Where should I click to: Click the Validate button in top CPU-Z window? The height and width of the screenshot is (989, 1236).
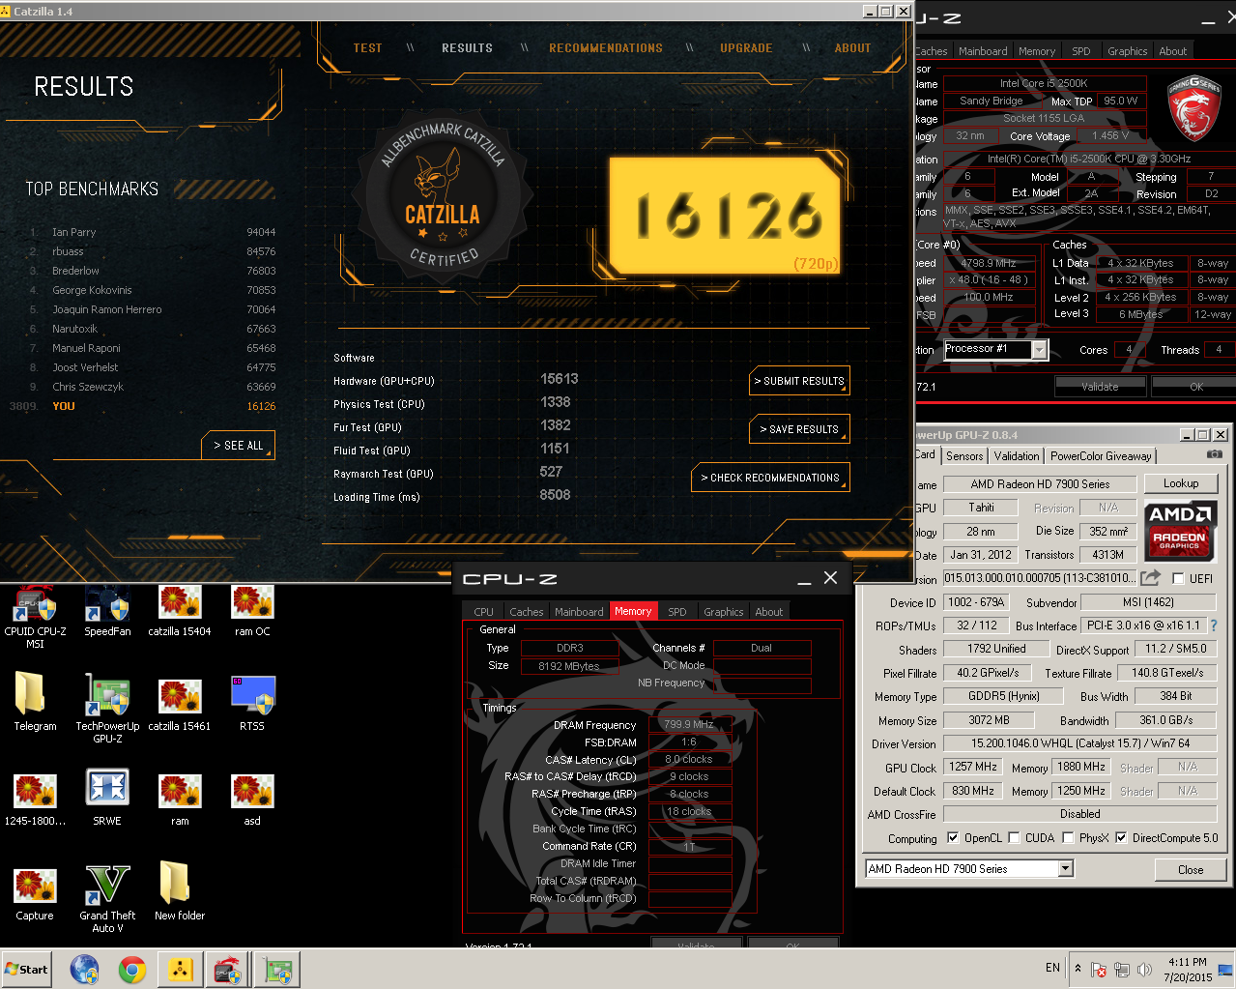pos(1100,386)
